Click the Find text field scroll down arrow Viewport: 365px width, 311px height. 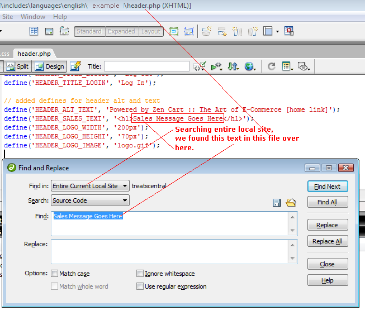coord(292,230)
